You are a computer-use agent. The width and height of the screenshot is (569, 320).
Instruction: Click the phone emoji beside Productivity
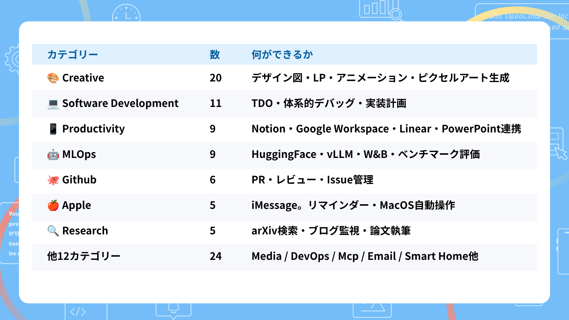(x=53, y=129)
